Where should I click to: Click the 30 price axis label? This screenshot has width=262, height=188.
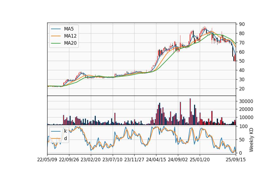click(242, 80)
